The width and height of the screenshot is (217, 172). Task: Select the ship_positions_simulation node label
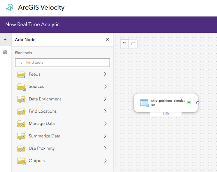pyautogui.click(x=168, y=103)
